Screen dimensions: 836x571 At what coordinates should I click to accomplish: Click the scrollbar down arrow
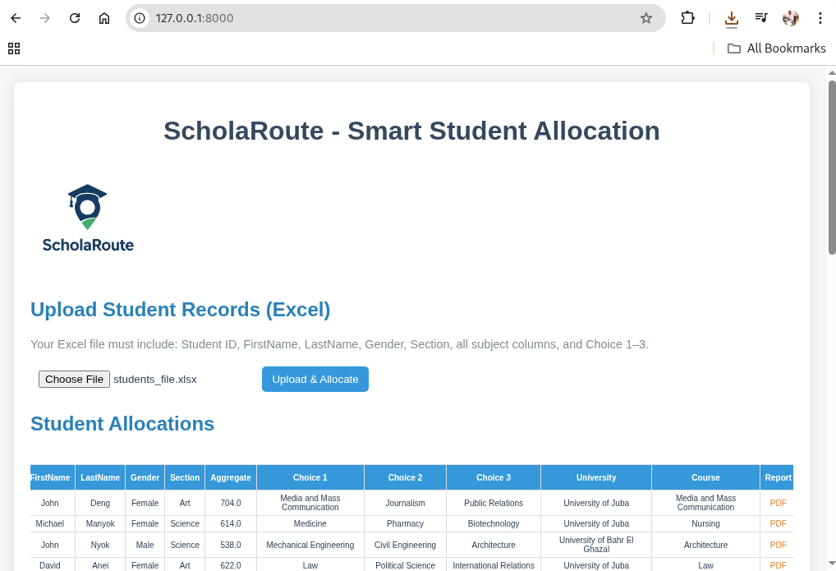[x=832, y=564]
